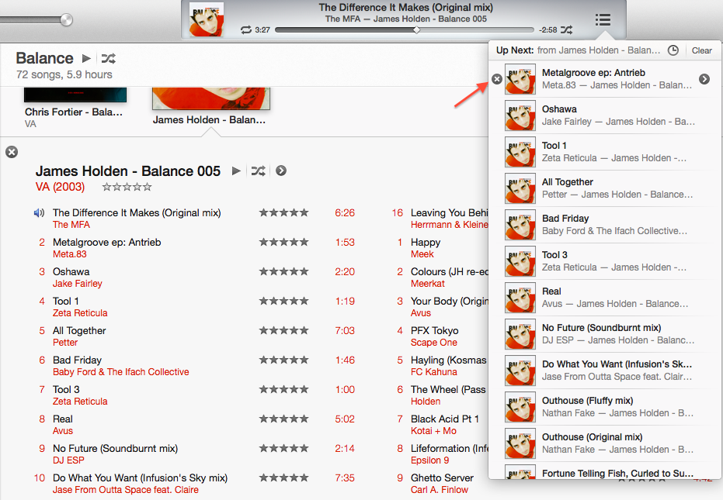Open the now-playing album artwork in the player
Viewport: 723px width, 500px height.
pyautogui.click(x=207, y=20)
